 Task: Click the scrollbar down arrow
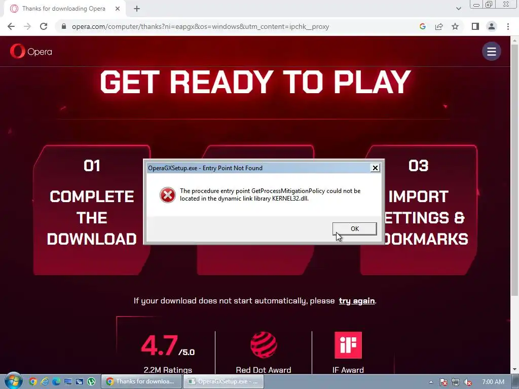click(x=515, y=369)
